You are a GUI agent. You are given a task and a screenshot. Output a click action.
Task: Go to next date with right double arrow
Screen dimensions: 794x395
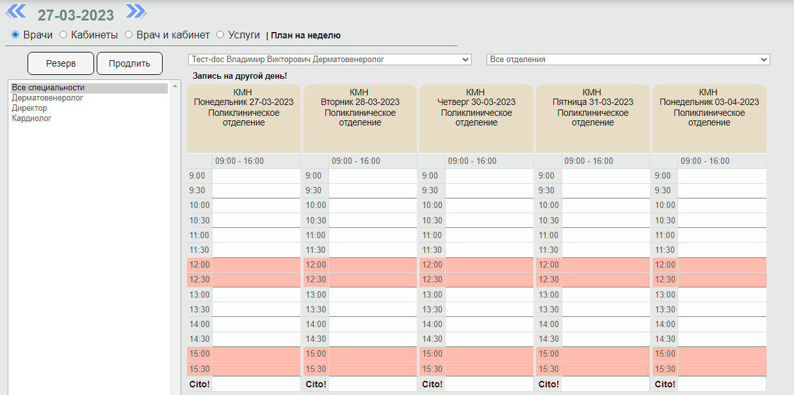pyautogui.click(x=135, y=12)
